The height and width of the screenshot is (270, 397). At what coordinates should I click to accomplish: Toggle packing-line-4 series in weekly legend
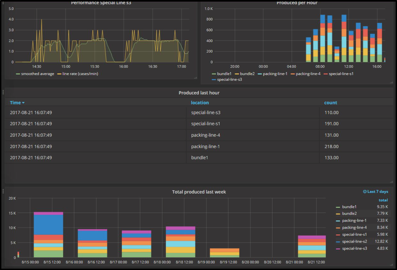point(354,228)
